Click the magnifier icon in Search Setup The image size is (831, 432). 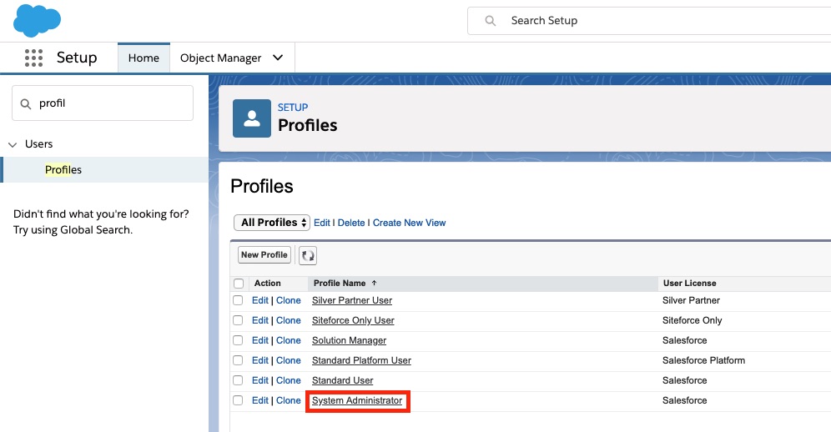pyautogui.click(x=491, y=21)
